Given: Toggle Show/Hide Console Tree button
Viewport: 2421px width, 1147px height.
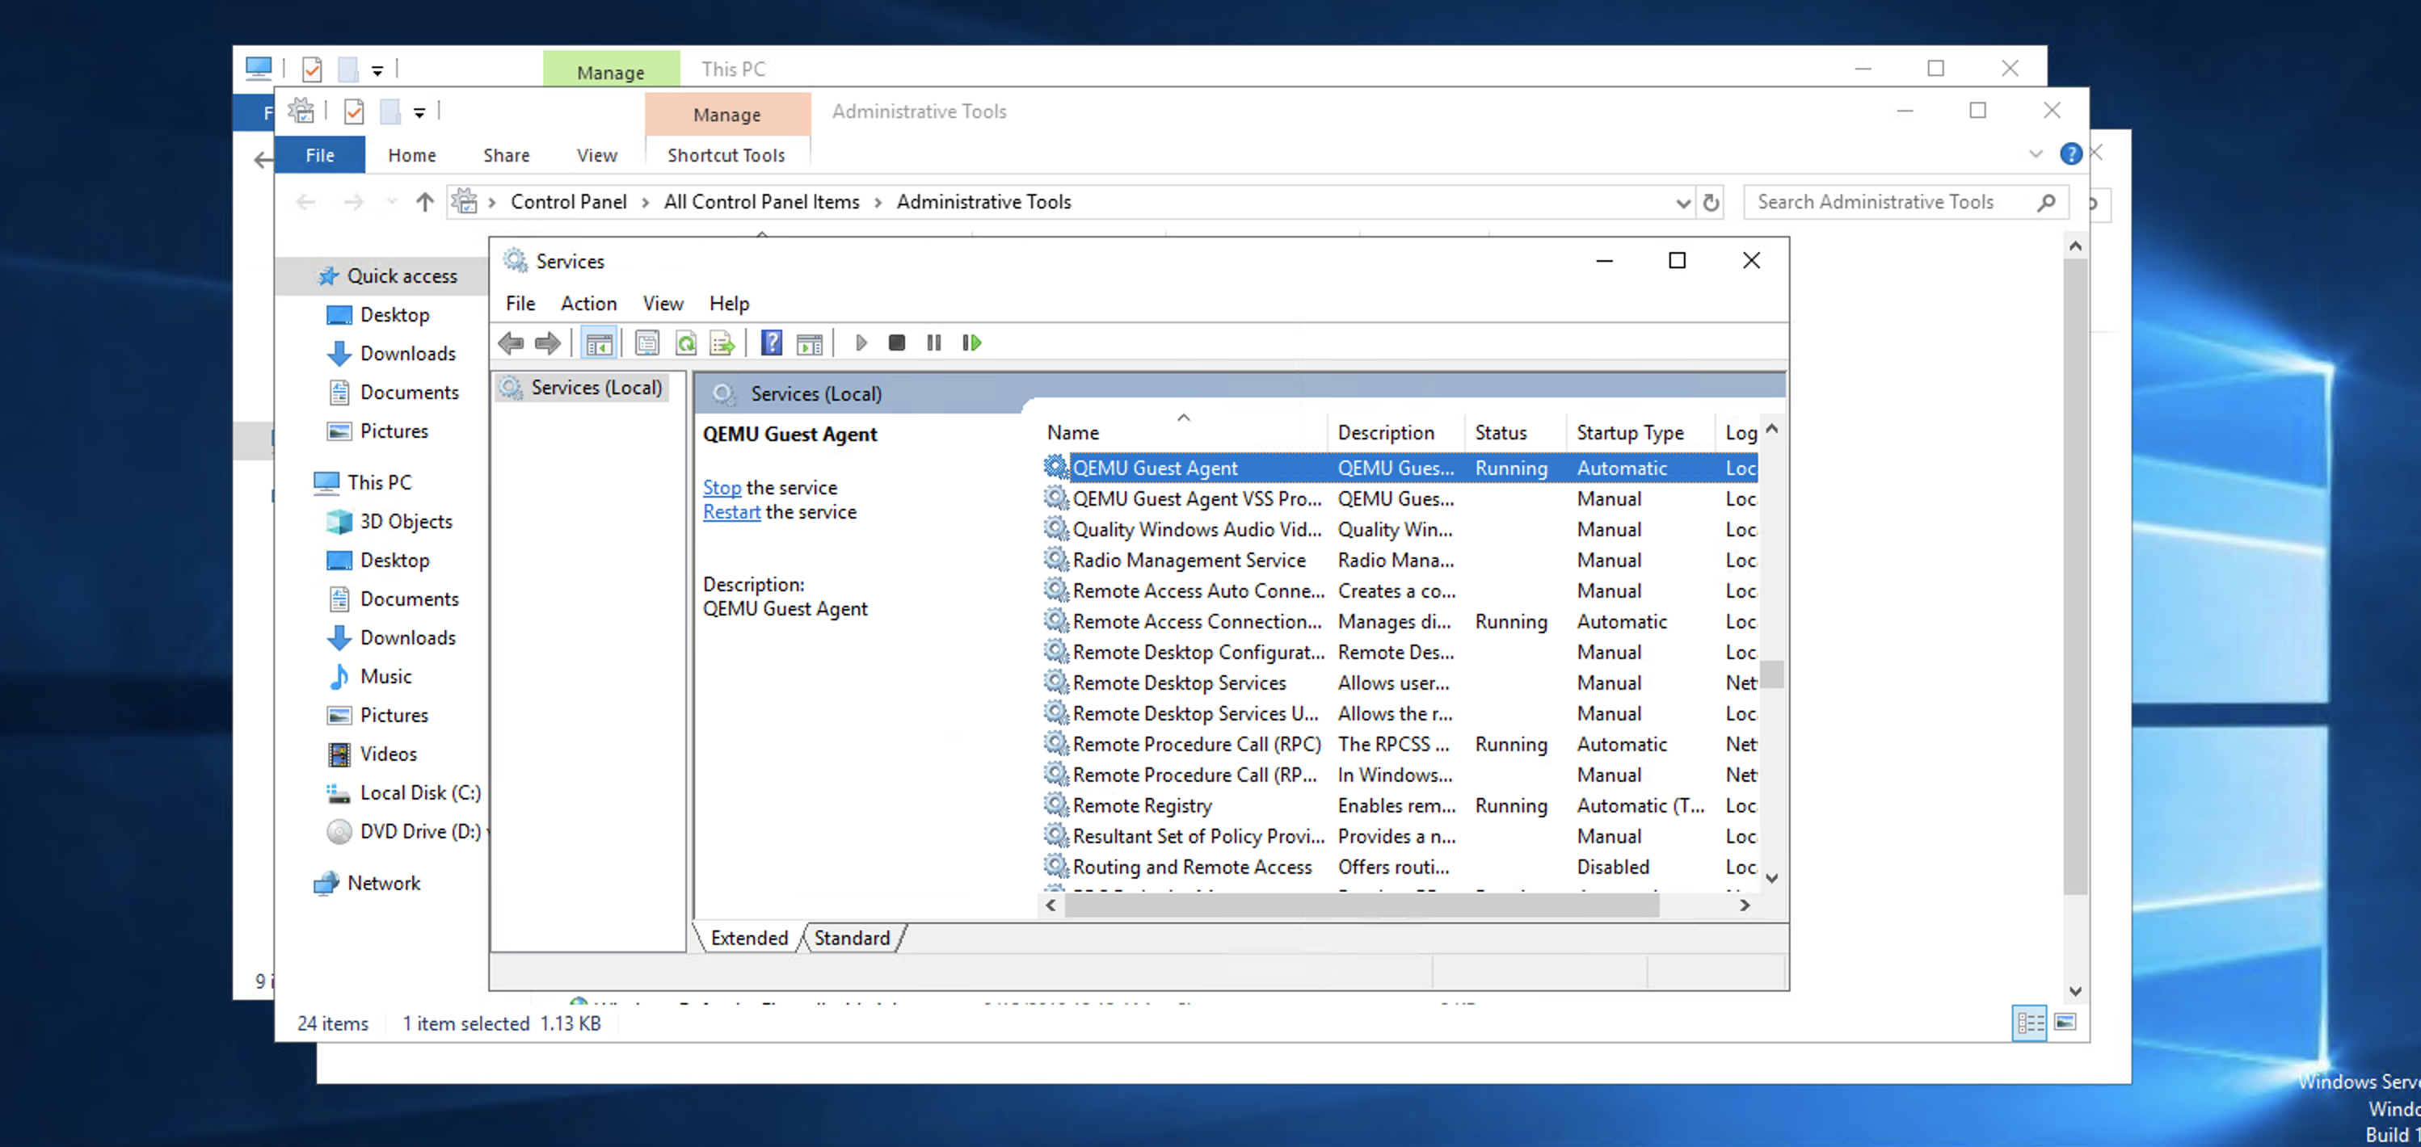Looking at the screenshot, I should coord(599,342).
